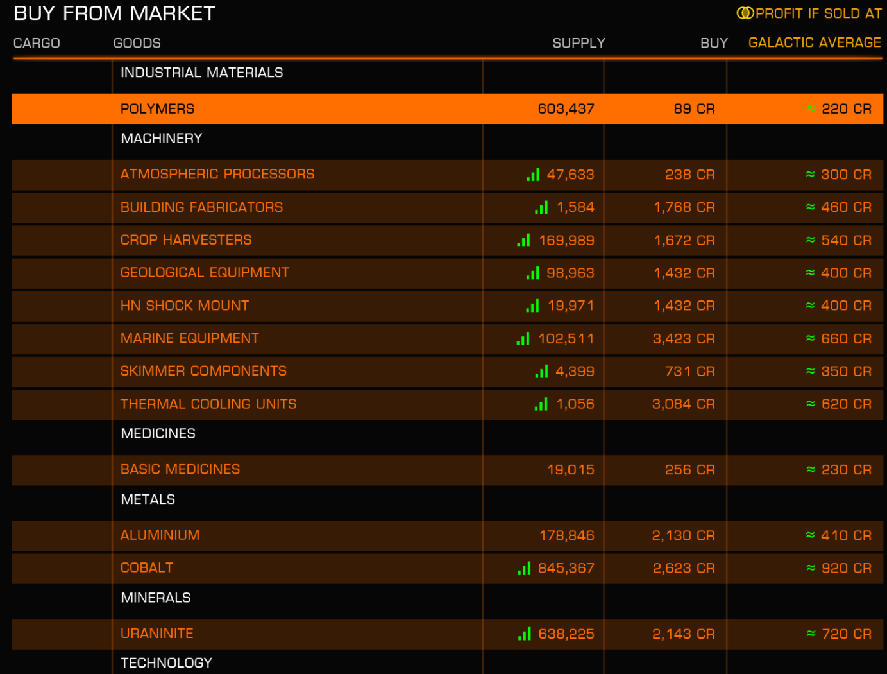Select Thermal Cooling Units entry
This screenshot has width=887, height=674.
tap(447, 404)
